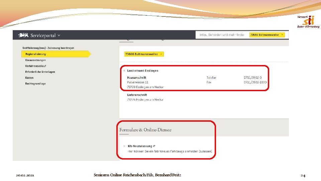Image resolution: width=321 pixels, height=181 pixels.
Task: Click the 'Formulare & Online-Dienste' heading
Action: point(145,130)
